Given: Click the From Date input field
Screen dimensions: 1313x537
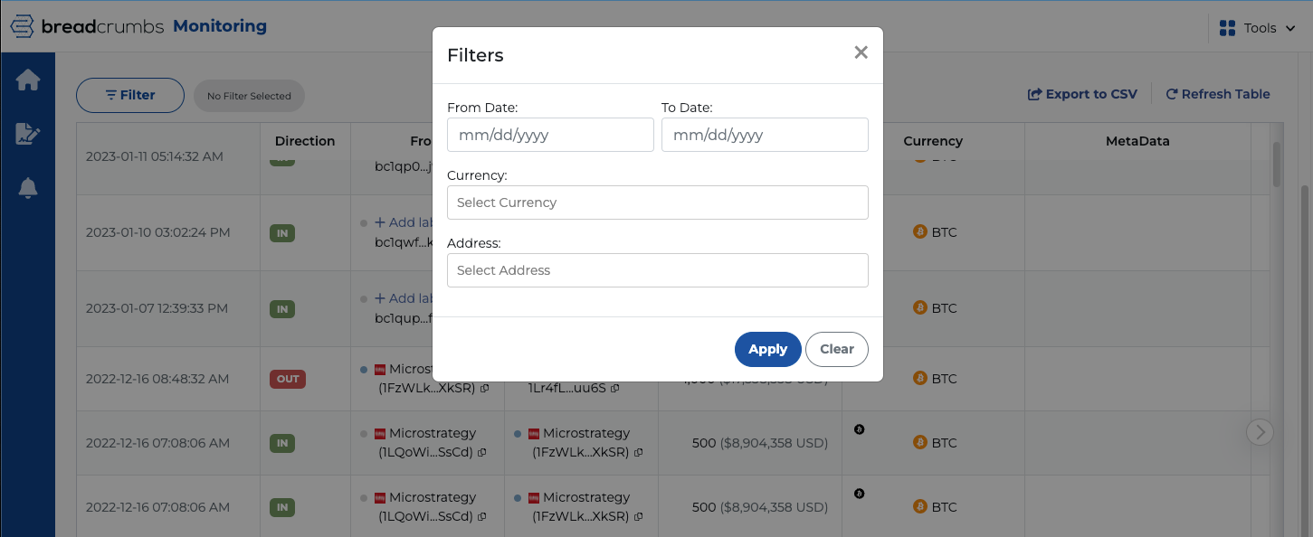Looking at the screenshot, I should pyautogui.click(x=550, y=134).
